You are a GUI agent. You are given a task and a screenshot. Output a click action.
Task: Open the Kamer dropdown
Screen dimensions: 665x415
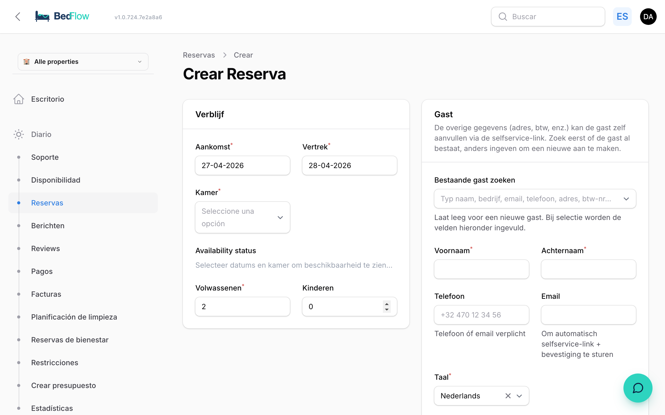point(242,217)
